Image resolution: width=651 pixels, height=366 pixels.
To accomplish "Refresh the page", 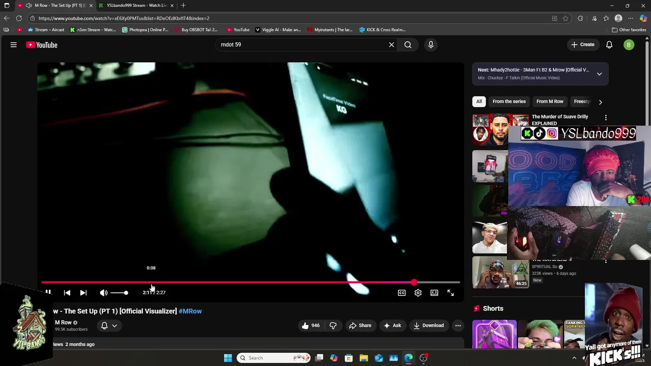I will tap(19, 18).
